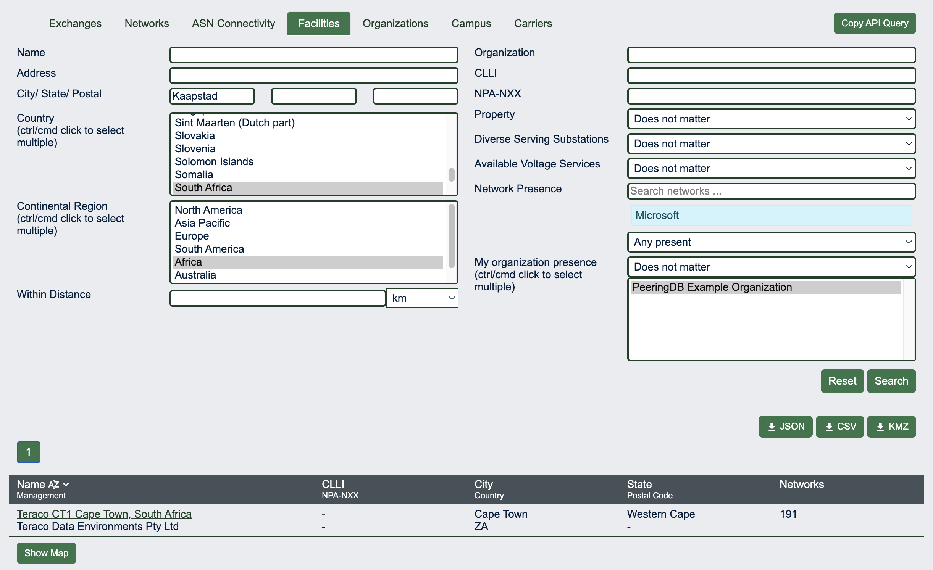Click the Reset button
The image size is (933, 570).
coord(842,381)
